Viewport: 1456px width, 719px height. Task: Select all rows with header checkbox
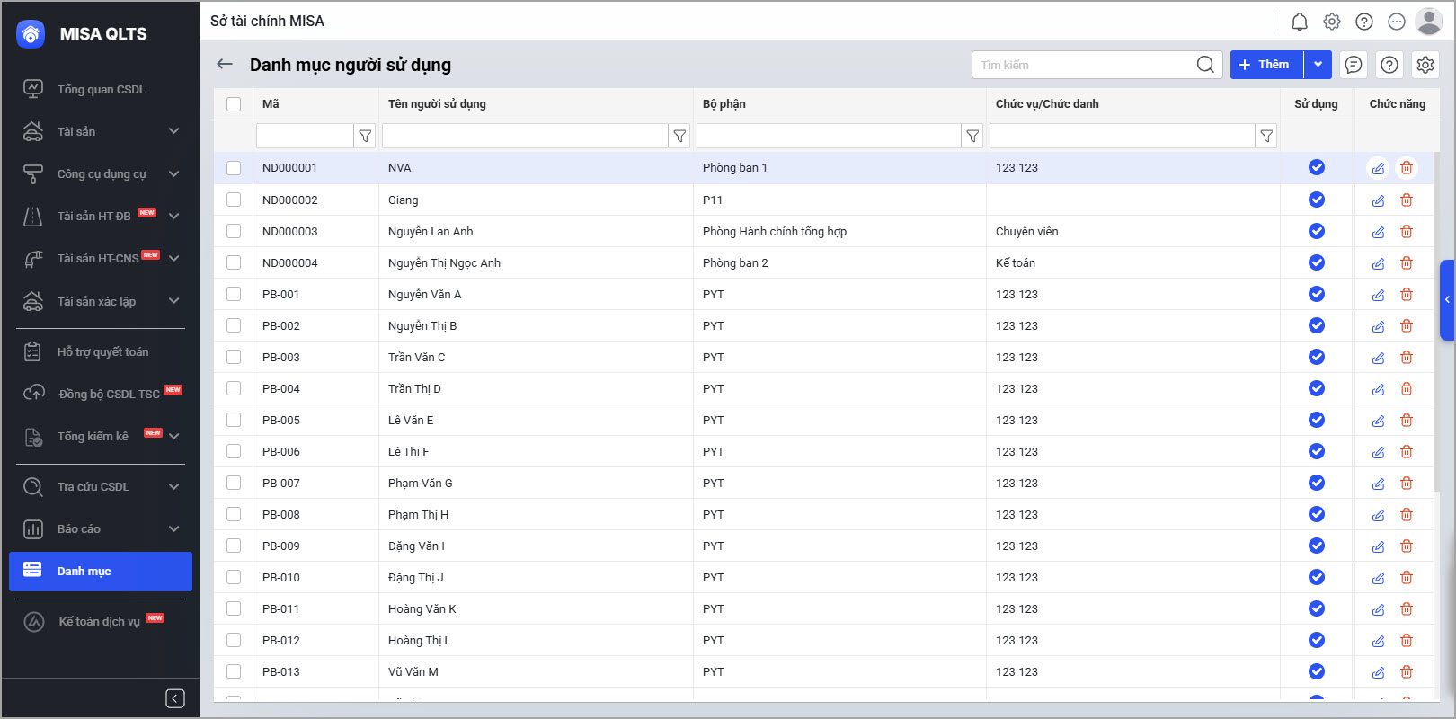click(234, 104)
